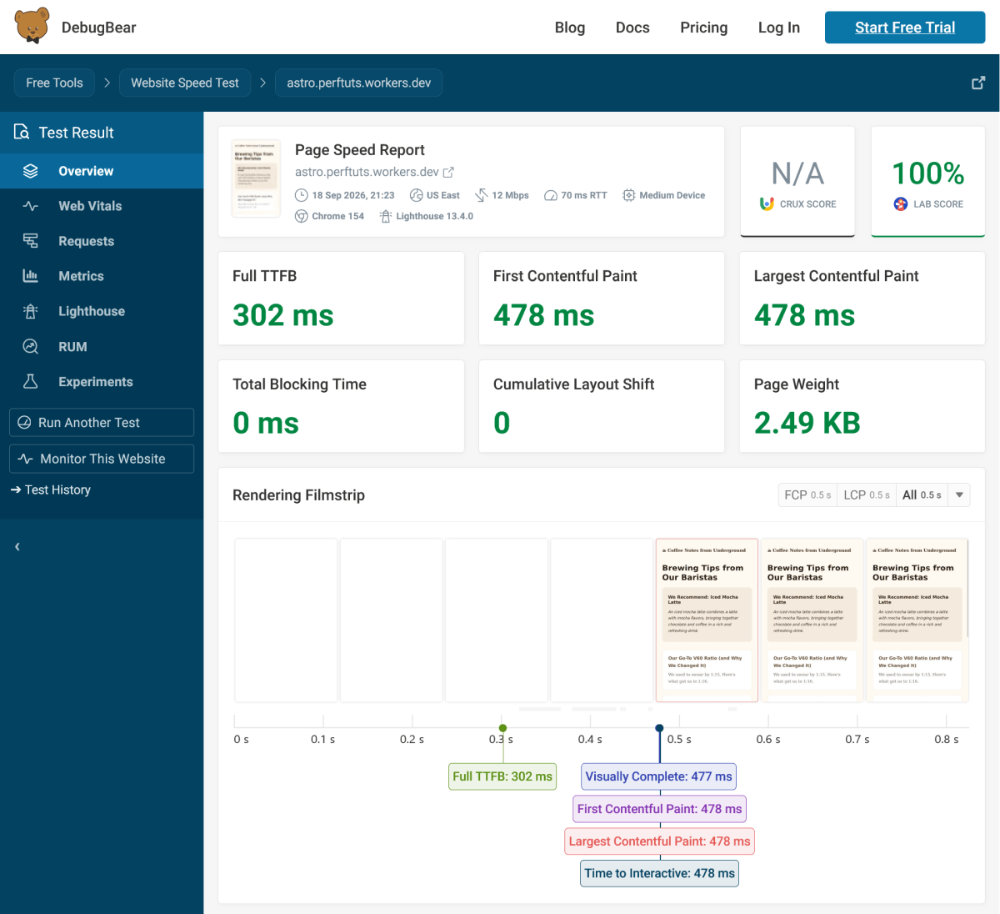This screenshot has height=914, width=1000.
Task: Click the Largest Contentful Paint metric card
Action: [x=862, y=298]
